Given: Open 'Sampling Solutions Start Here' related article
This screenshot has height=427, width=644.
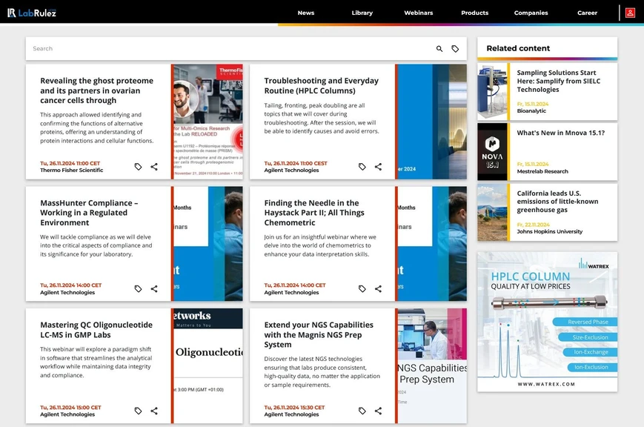Looking at the screenshot, I should [x=559, y=81].
